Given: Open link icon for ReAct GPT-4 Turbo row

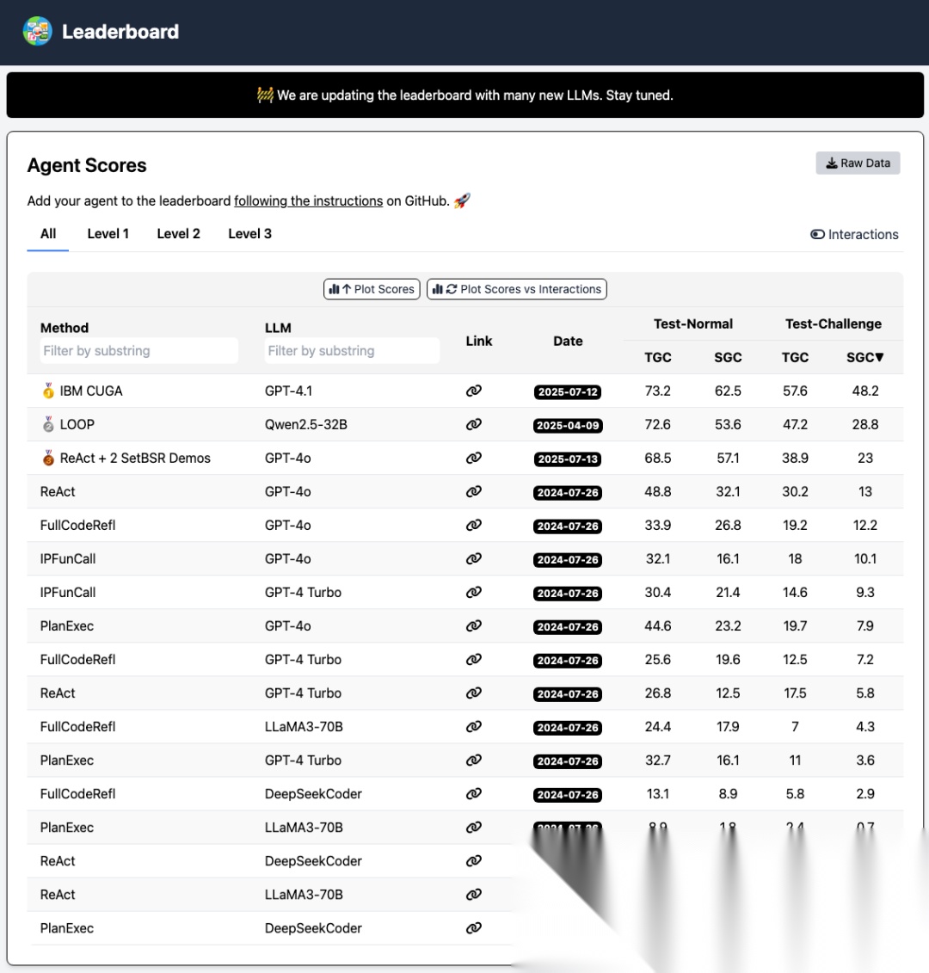Looking at the screenshot, I should pos(473,693).
